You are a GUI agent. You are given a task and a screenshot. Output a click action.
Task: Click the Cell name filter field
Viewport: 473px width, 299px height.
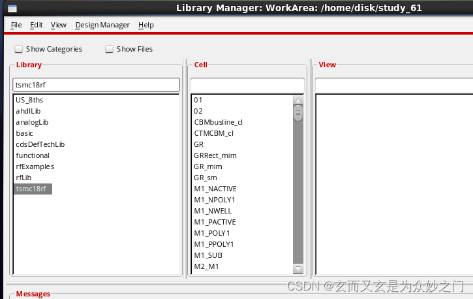tap(247, 85)
